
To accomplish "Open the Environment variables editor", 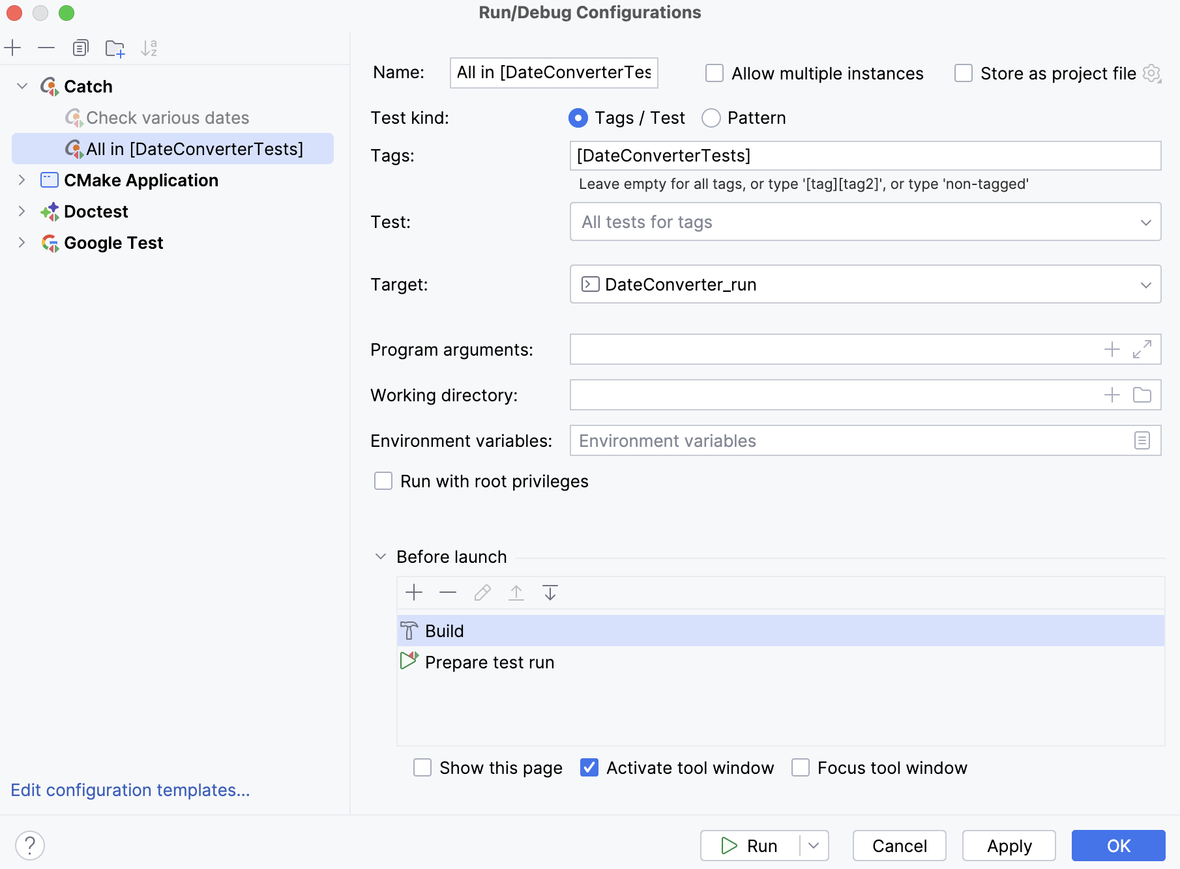I will pos(1142,440).
